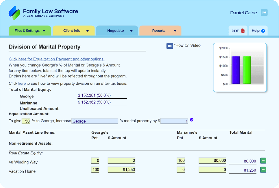Click the Equalization Payment options link

[x=56, y=59]
